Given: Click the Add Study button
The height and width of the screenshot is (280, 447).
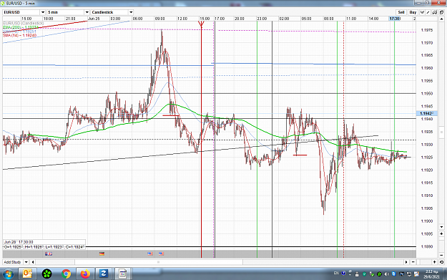Looking at the screenshot, I should pos(13,262).
